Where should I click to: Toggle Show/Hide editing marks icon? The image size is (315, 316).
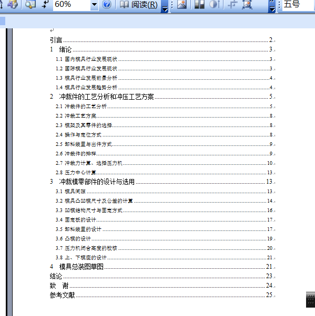pos(45,4)
